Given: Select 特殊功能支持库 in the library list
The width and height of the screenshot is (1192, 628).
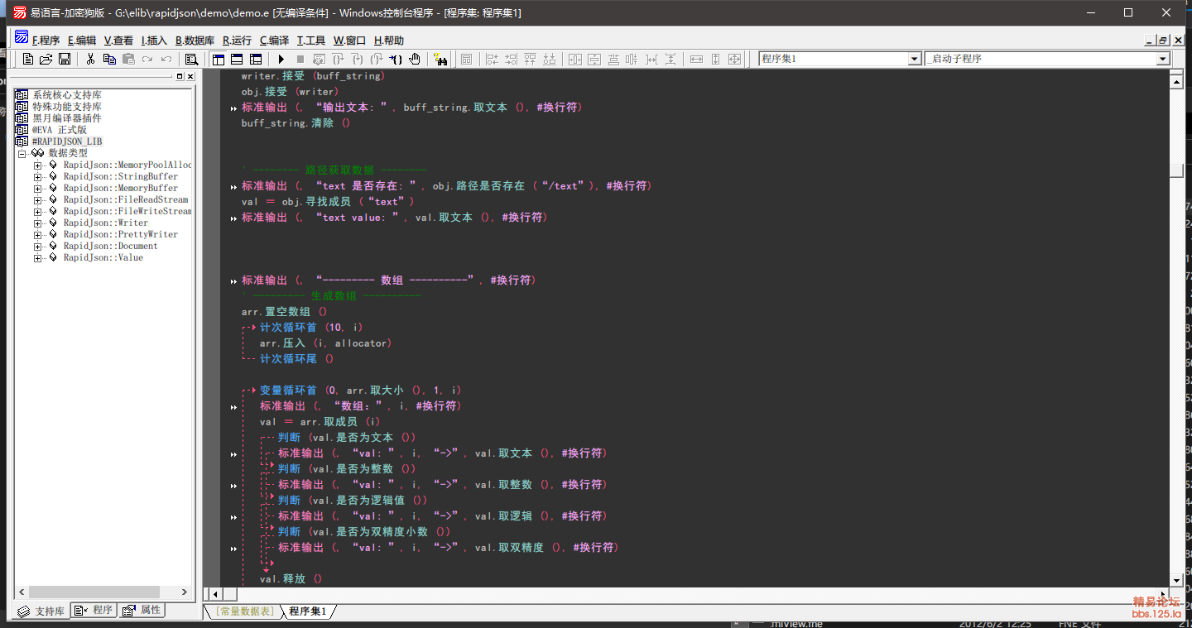Looking at the screenshot, I should [x=66, y=107].
